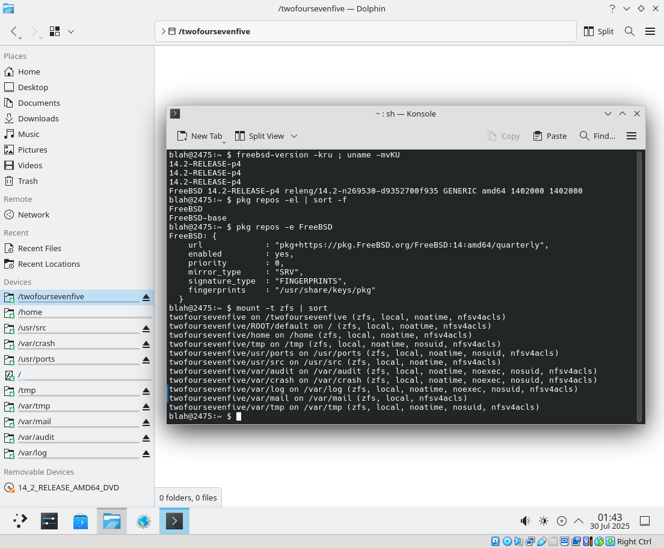Select root / device entry
This screenshot has width=664, height=548.
point(76,375)
